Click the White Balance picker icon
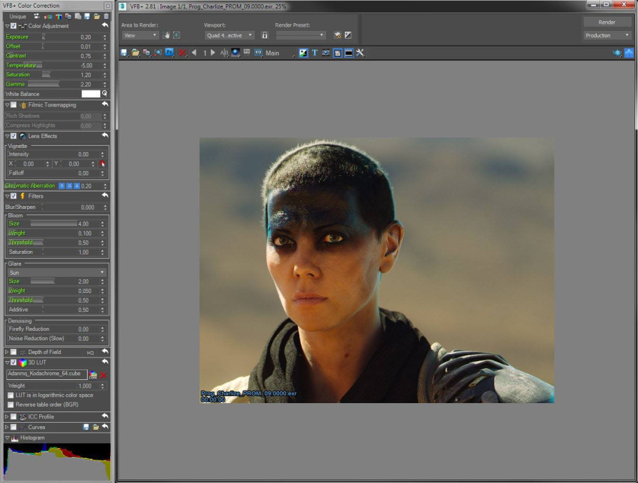The image size is (638, 483). 105,94
